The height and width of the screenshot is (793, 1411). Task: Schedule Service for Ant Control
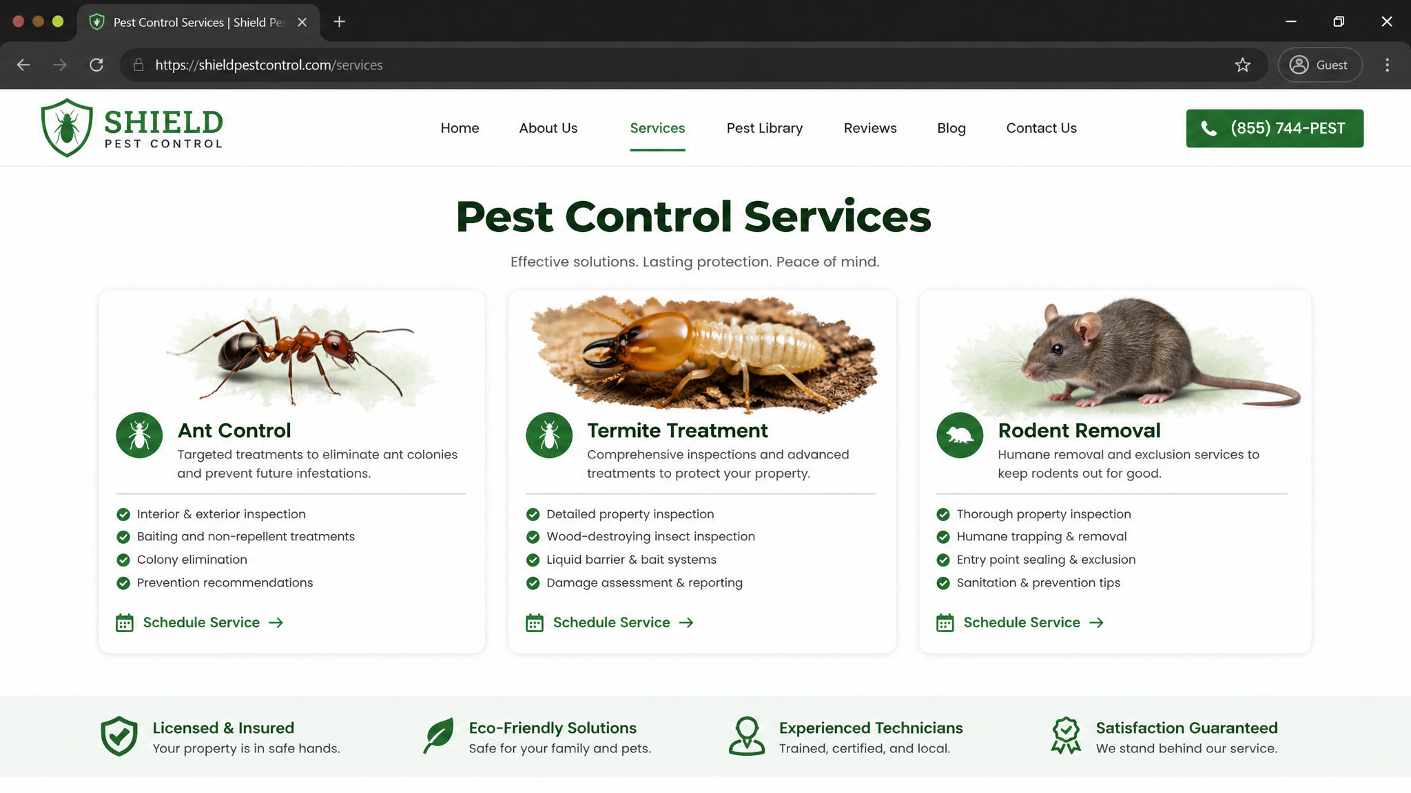click(x=200, y=623)
